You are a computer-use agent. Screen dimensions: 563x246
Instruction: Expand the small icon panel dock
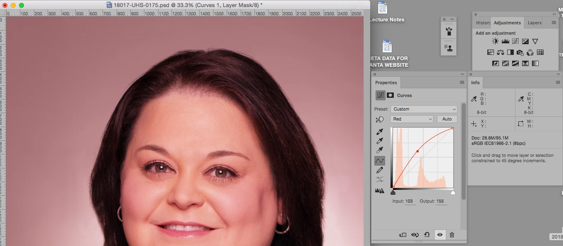coord(452,19)
